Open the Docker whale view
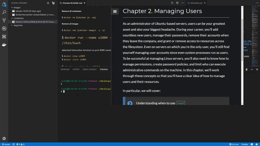Viewport: 260px width, 146px height. pos(4,45)
